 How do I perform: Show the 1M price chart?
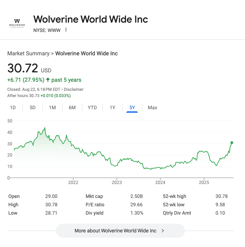coord(52,107)
